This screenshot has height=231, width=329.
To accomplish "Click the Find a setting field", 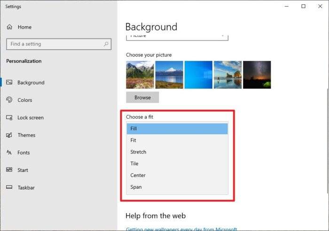I will 59,44.
